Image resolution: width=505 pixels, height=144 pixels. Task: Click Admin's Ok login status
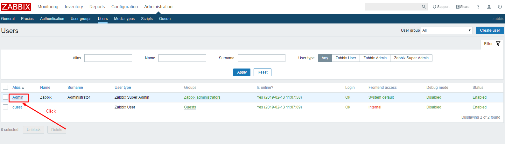tap(348, 97)
